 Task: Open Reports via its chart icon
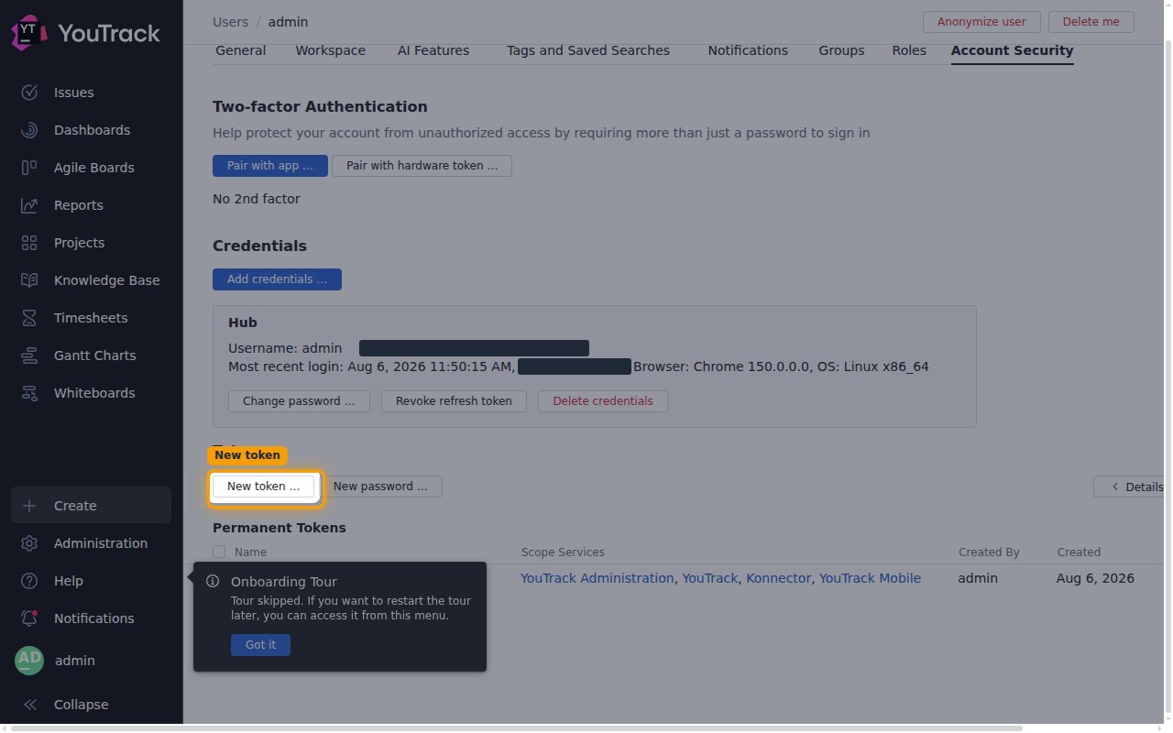pos(29,205)
